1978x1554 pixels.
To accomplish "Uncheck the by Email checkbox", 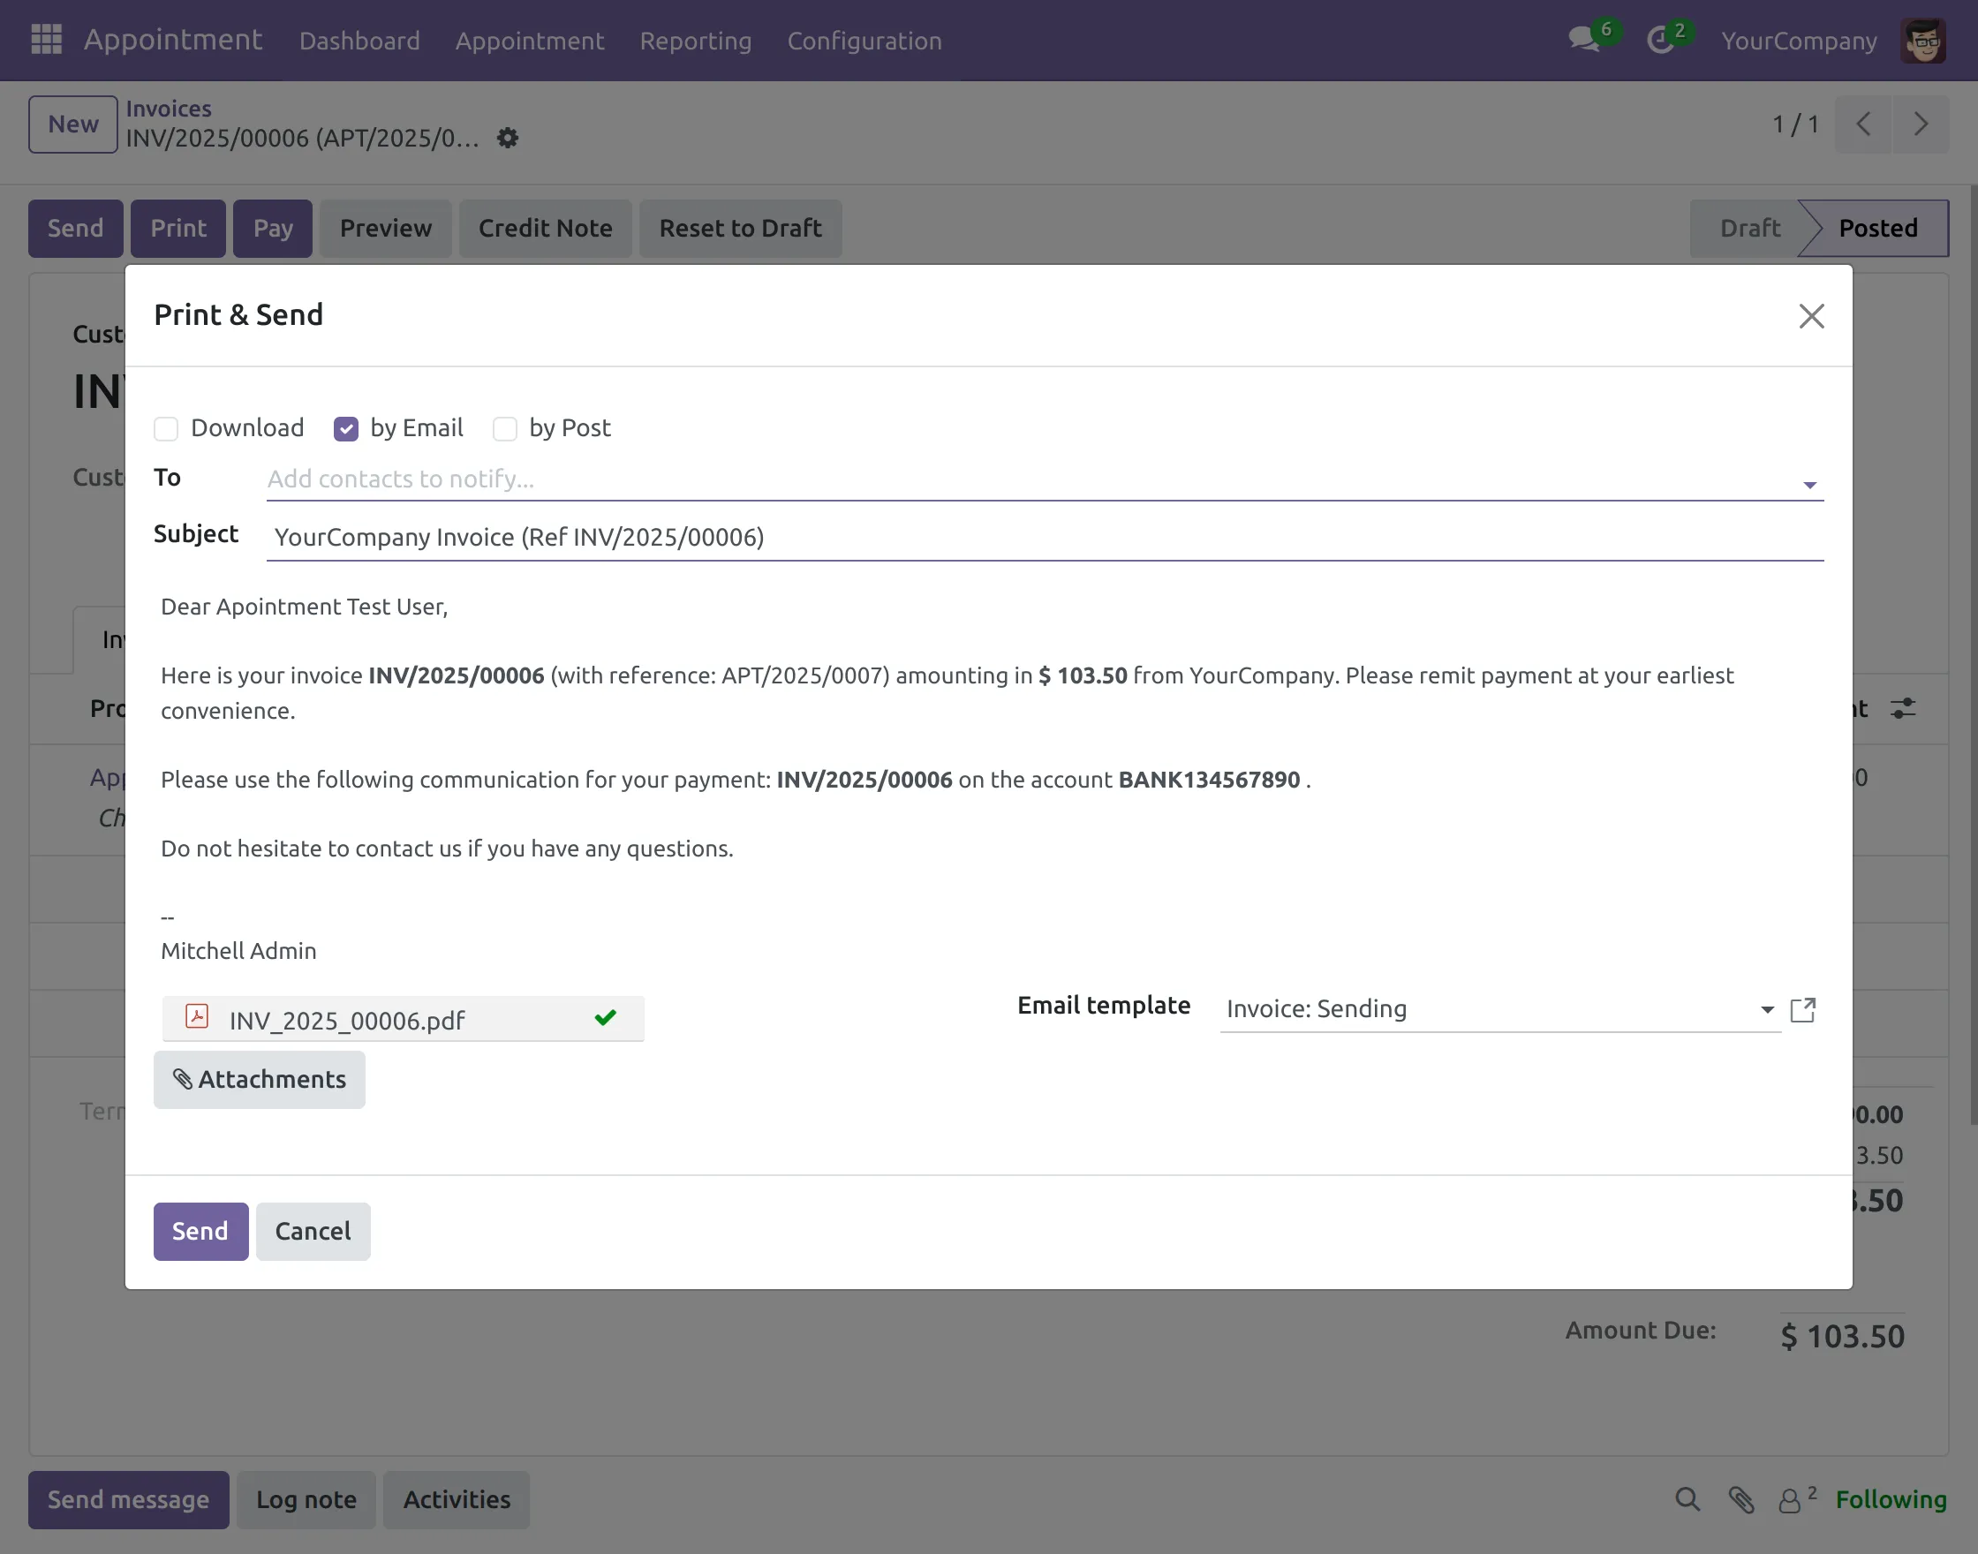I will (x=346, y=428).
